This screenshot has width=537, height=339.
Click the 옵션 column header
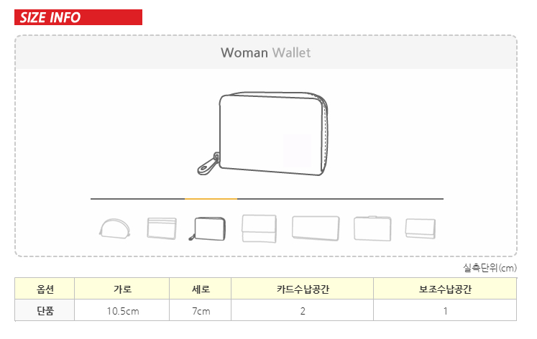[x=45, y=290]
